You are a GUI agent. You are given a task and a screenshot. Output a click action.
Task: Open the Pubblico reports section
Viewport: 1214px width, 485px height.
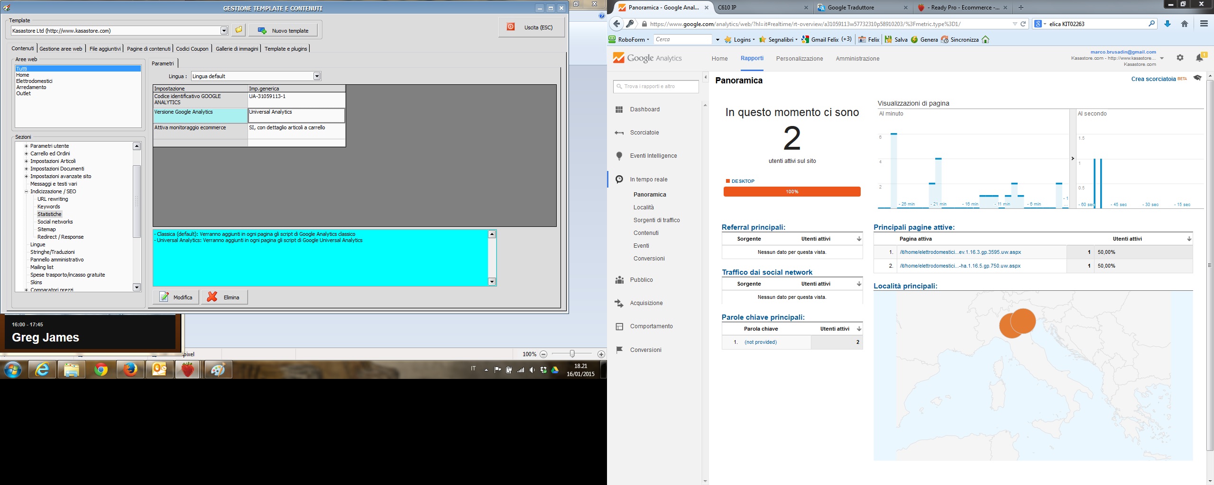coord(641,280)
